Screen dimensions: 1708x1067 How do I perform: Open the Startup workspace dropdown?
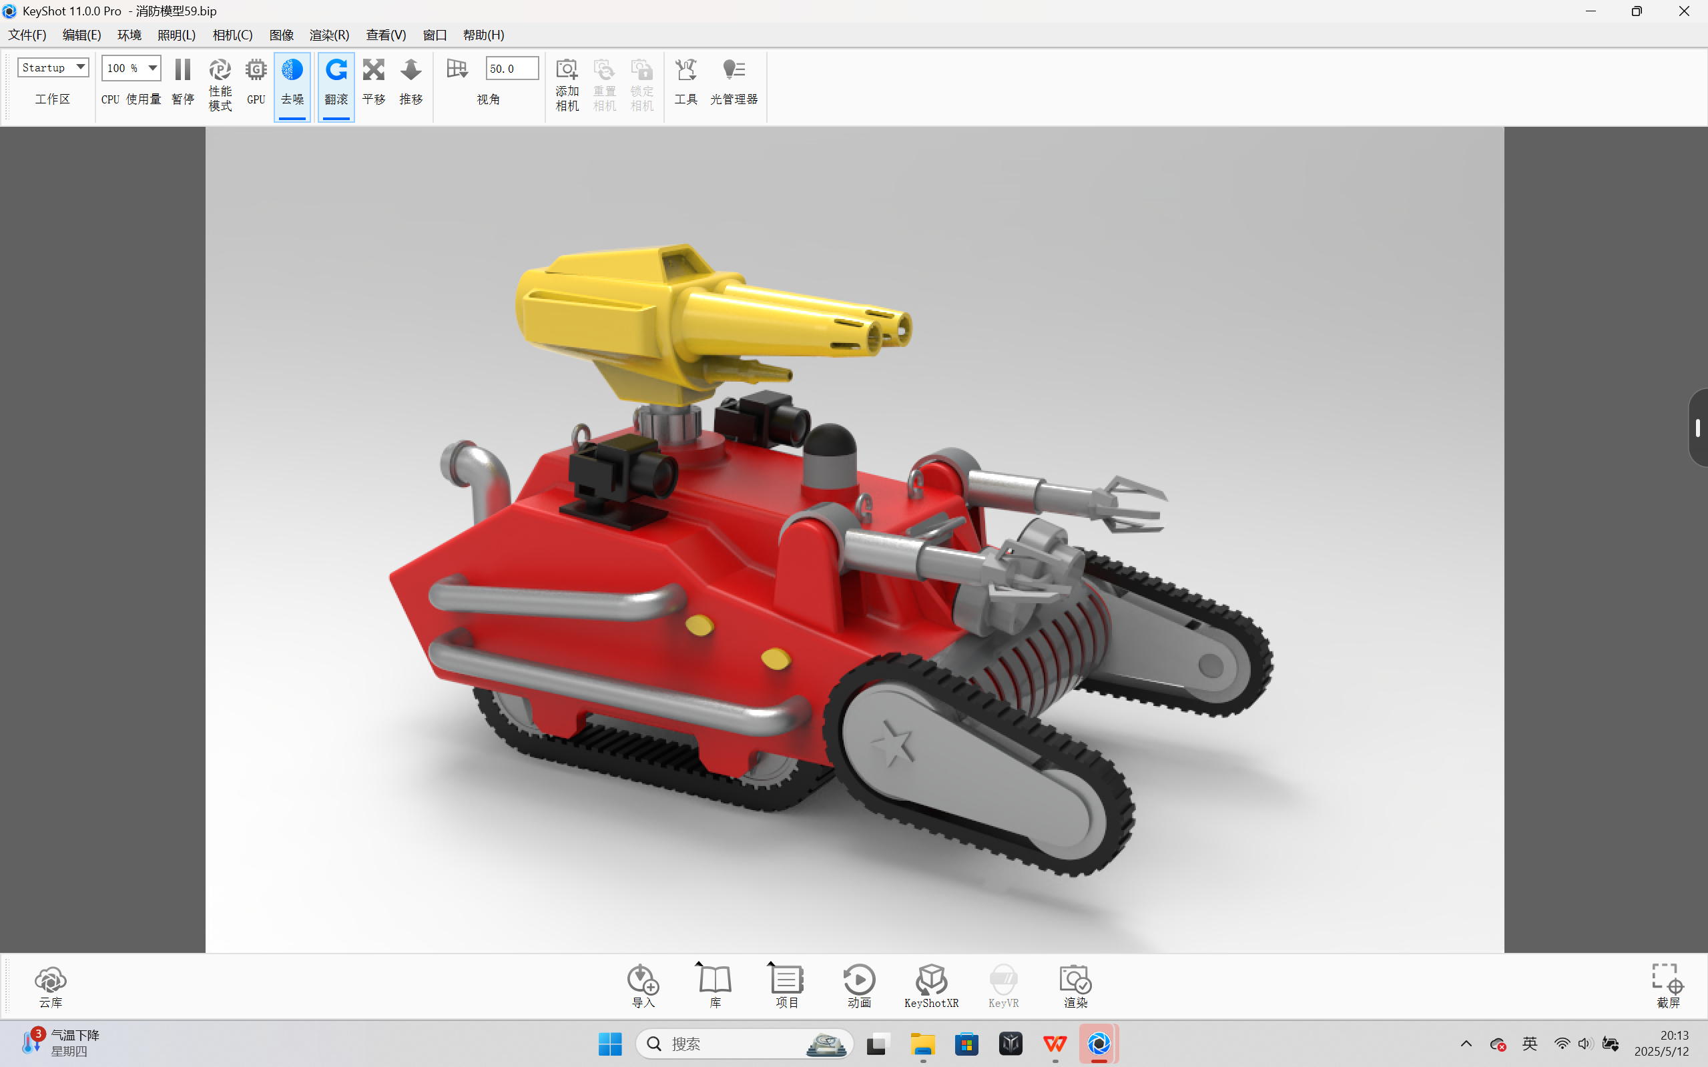[x=53, y=68]
